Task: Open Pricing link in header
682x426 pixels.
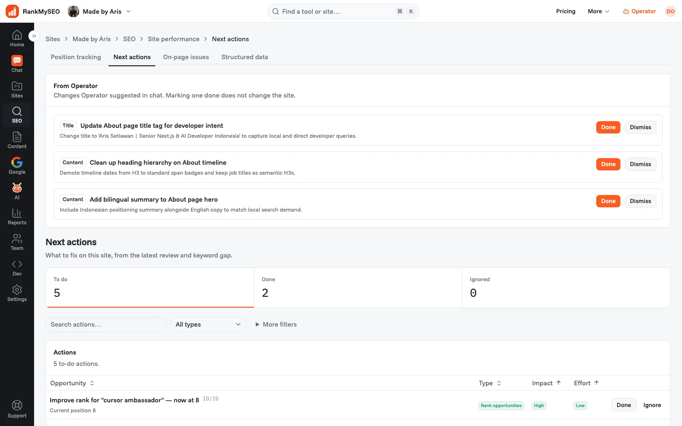Action: pyautogui.click(x=565, y=11)
